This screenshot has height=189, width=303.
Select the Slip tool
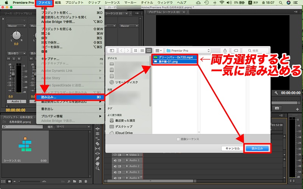click(x=98, y=149)
